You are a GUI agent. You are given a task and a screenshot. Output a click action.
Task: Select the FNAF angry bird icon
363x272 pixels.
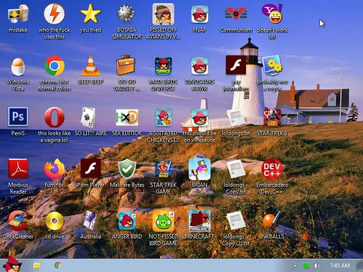200,15
